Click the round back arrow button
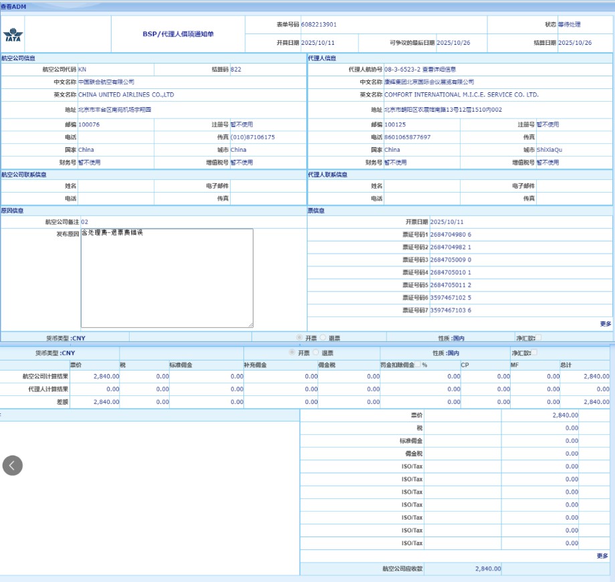This screenshot has width=615, height=582. point(12,466)
